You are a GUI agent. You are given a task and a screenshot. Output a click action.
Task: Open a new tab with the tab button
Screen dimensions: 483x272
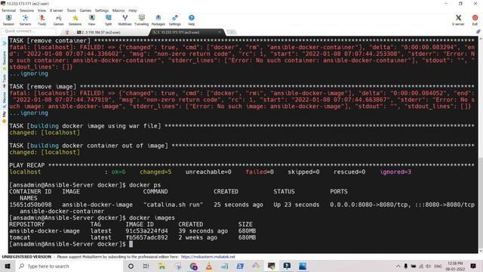pos(232,32)
